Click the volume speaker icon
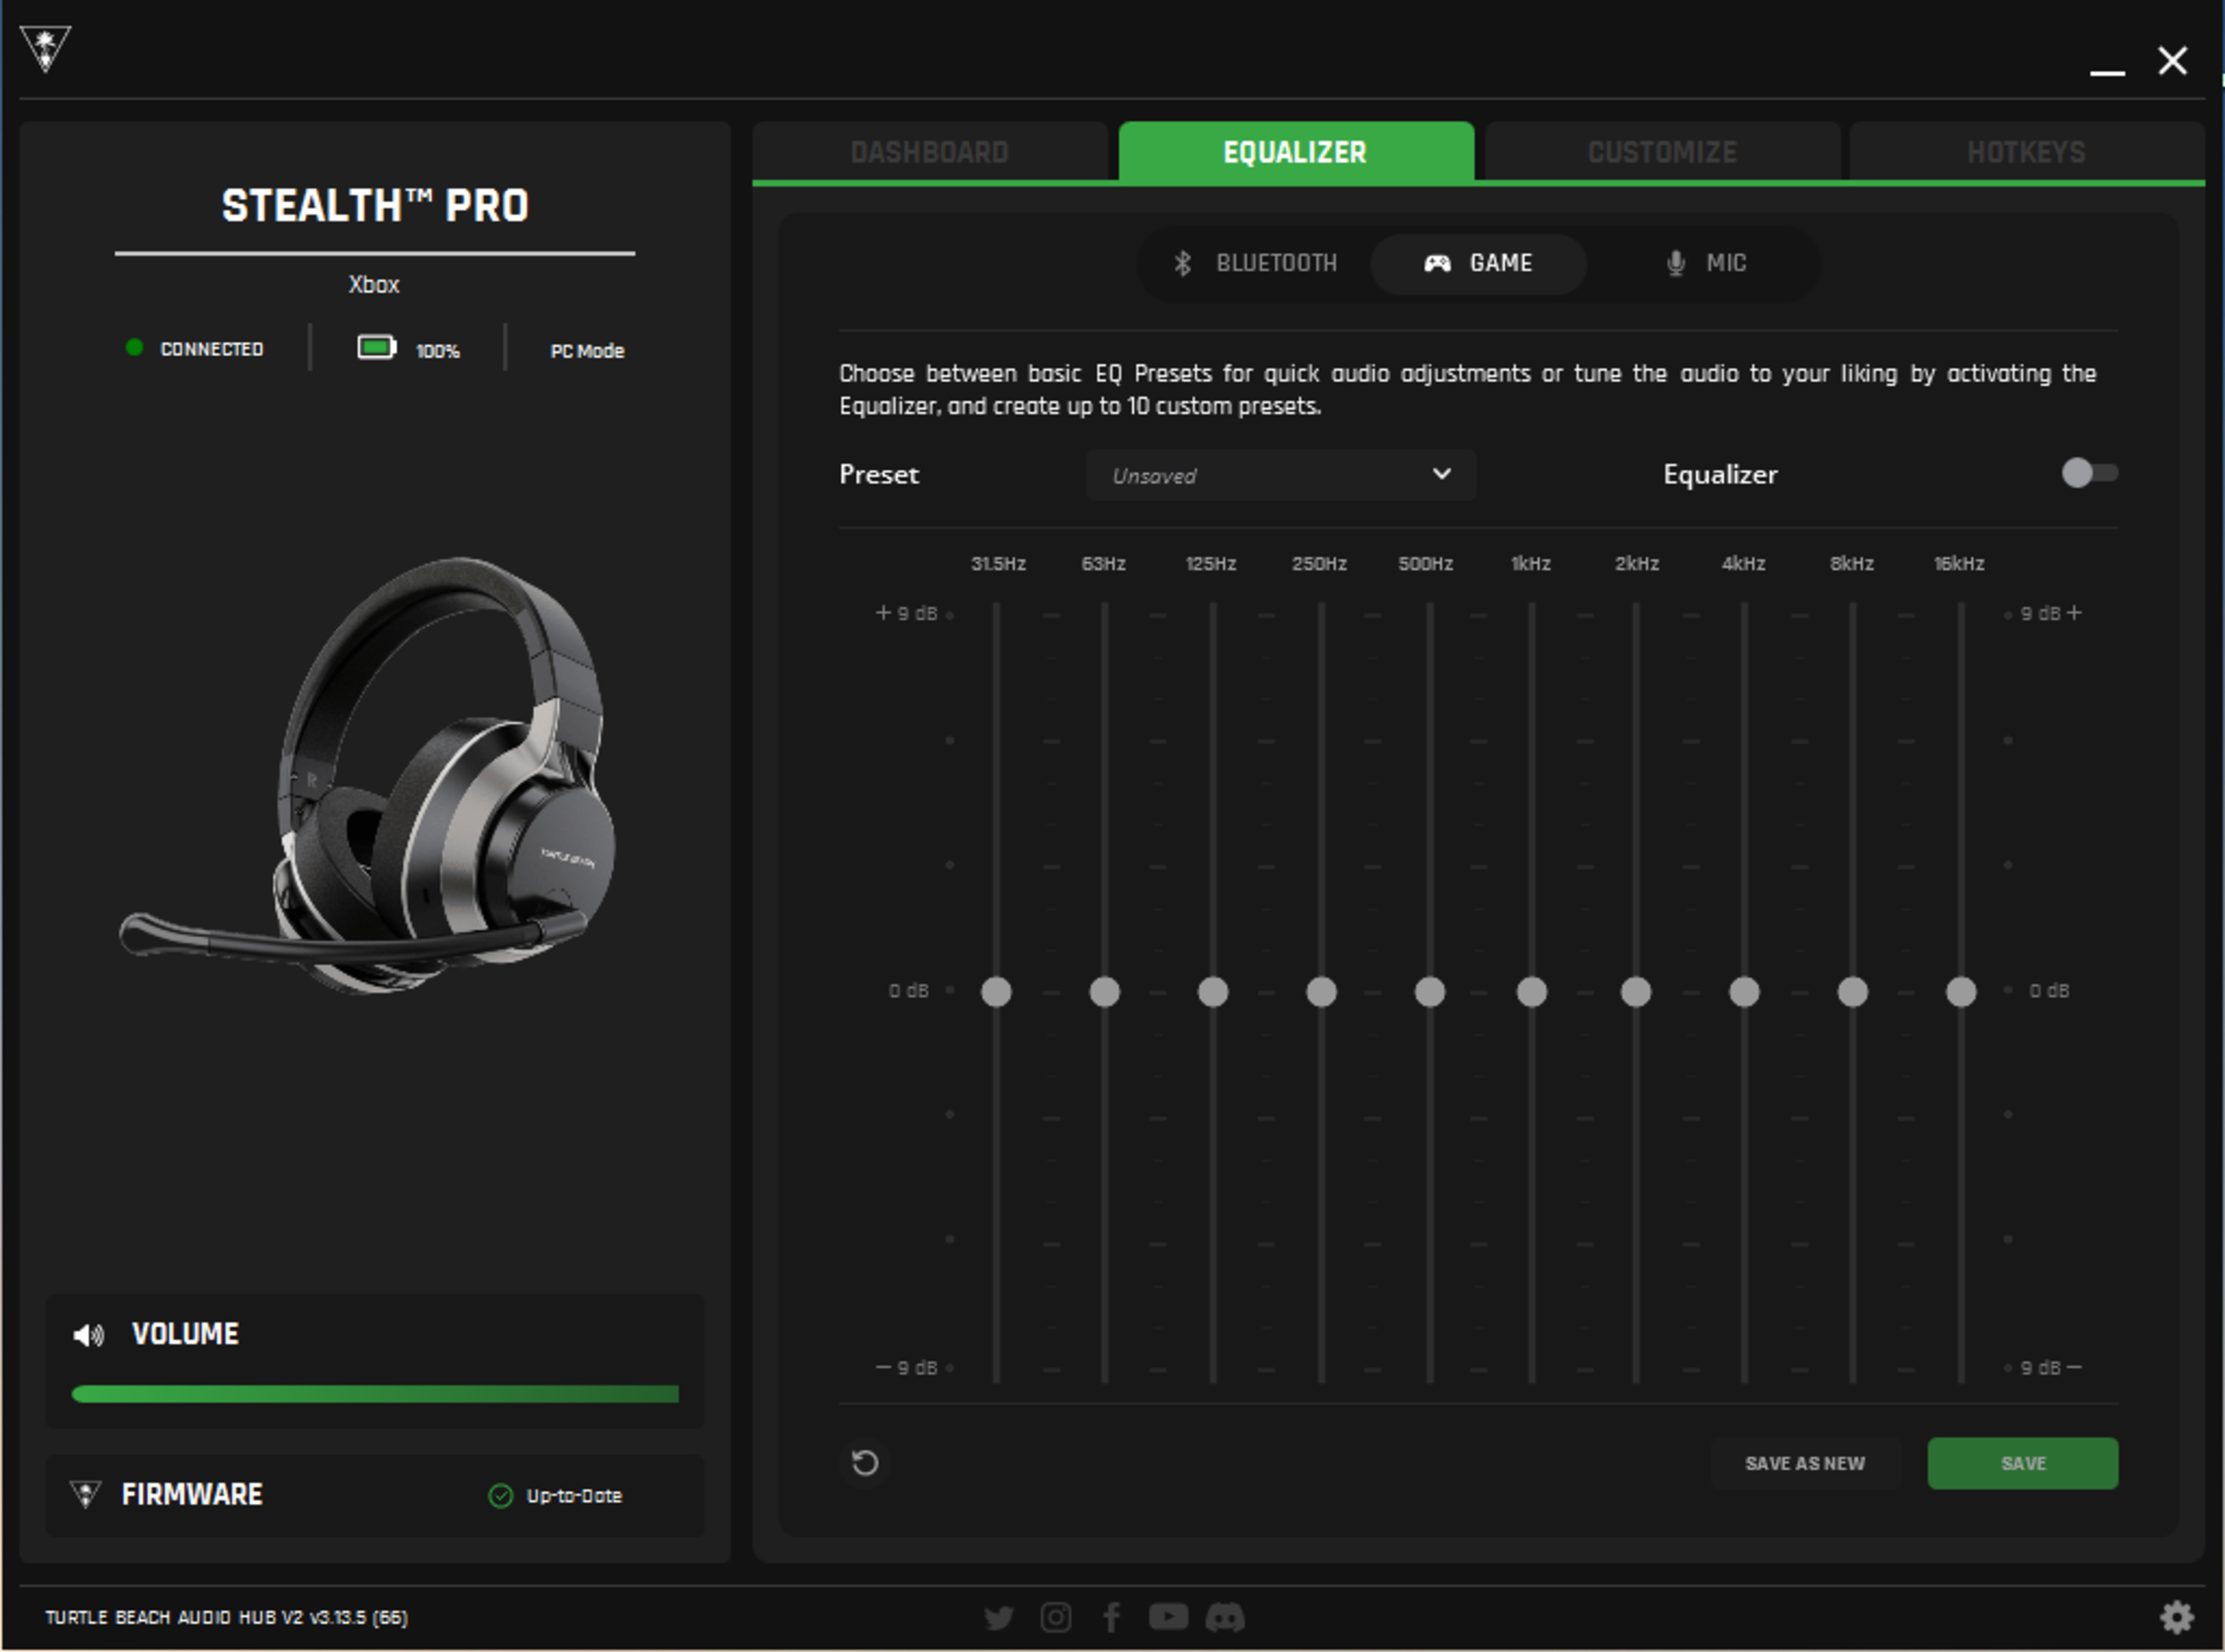This screenshot has height=1652, width=2225. (x=88, y=1335)
